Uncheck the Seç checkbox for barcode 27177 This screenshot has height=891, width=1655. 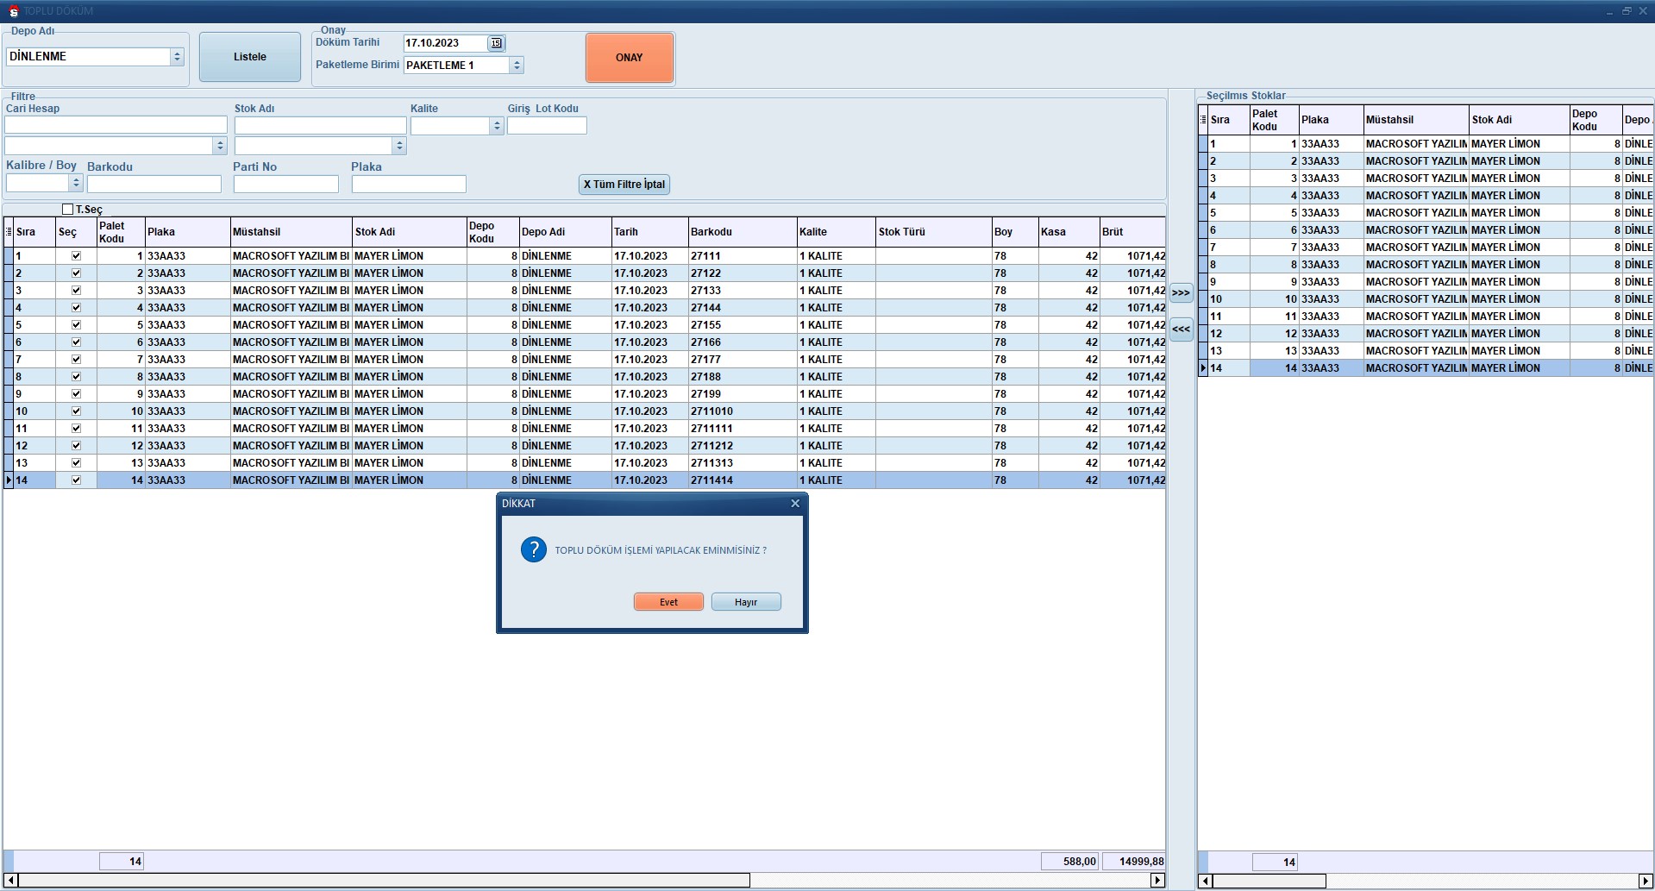tap(76, 360)
